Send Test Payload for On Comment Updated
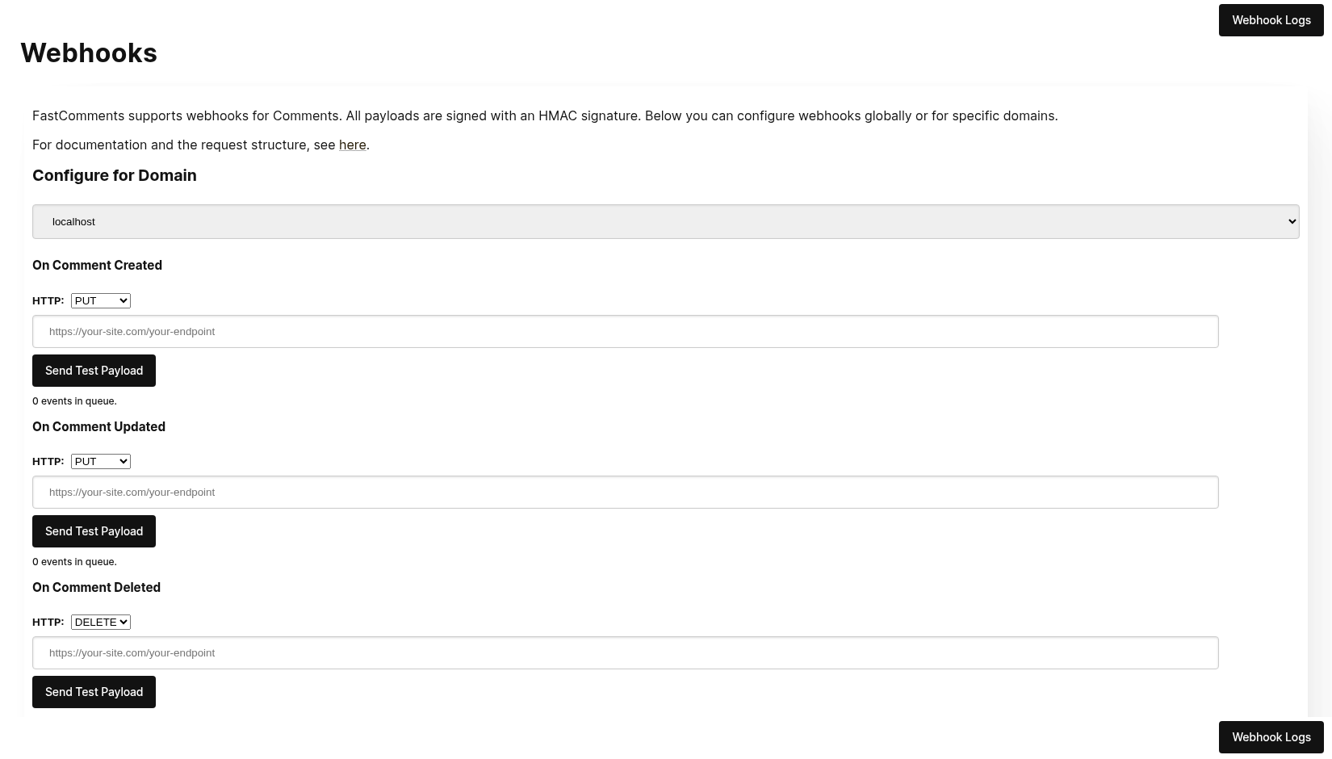Viewport: 1332px width, 759px height. coord(94,531)
